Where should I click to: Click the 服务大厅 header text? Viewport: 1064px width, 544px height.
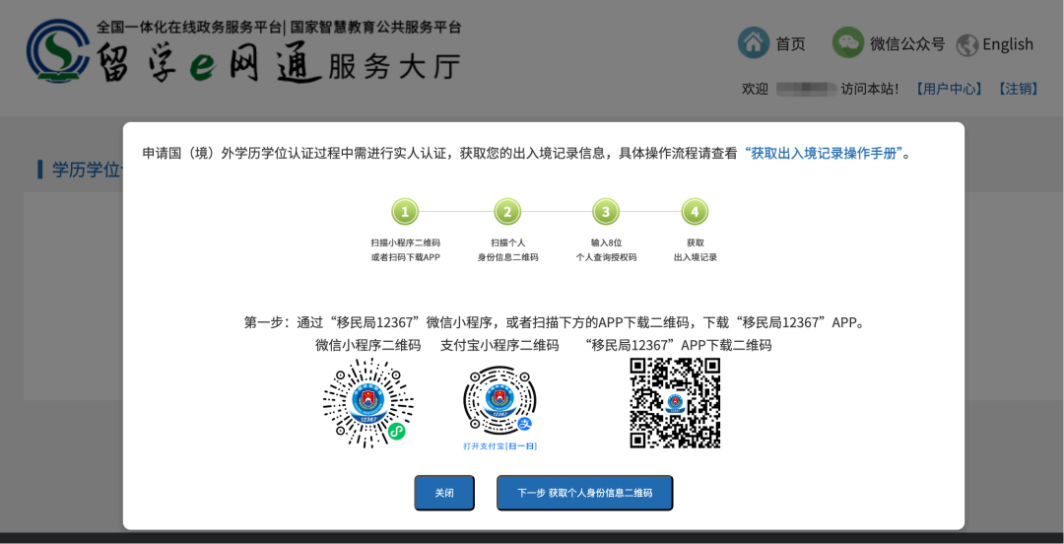[x=394, y=66]
